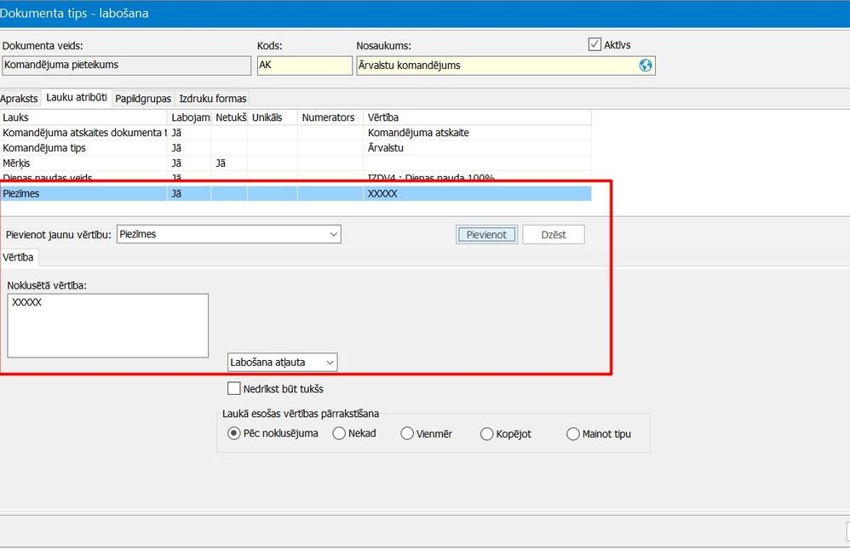The height and width of the screenshot is (555, 850).
Task: Select the Kopējot radio button
Action: click(x=485, y=433)
